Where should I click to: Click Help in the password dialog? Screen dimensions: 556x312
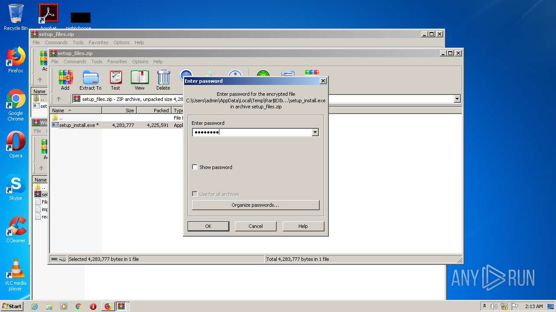tap(303, 226)
